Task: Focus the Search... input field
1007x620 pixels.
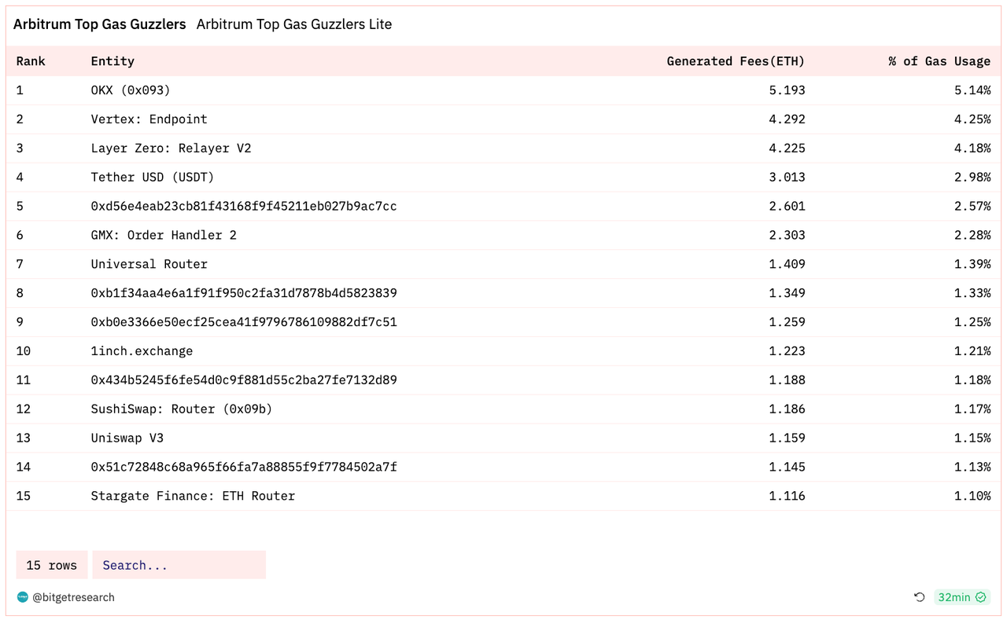Action: (x=179, y=565)
